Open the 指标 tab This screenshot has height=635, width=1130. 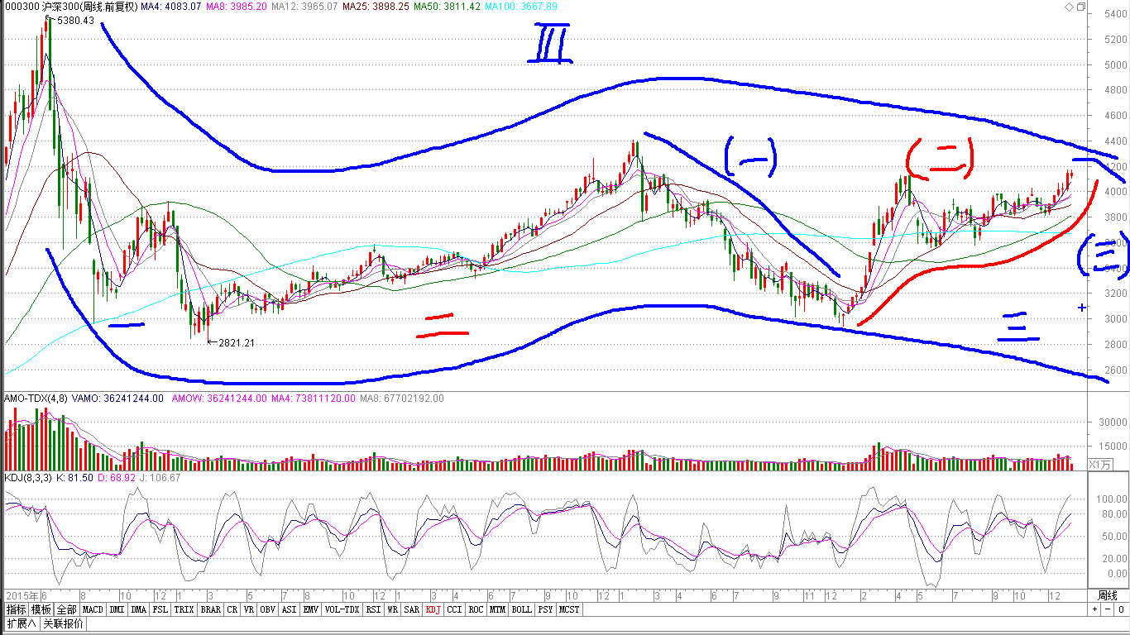click(17, 609)
